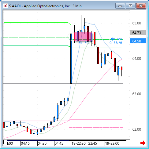Click the chart icon in the title bar

pos(6,6)
